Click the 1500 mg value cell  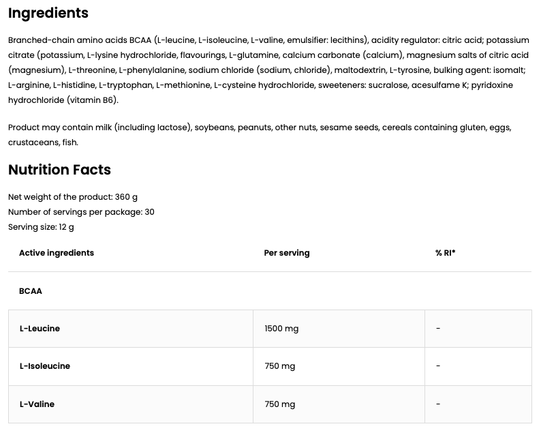[x=281, y=329]
